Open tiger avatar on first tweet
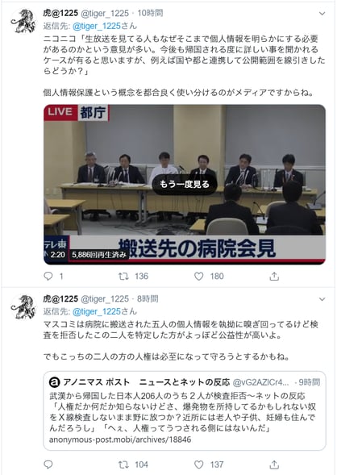This screenshot has width=337, height=475. (x=23, y=21)
